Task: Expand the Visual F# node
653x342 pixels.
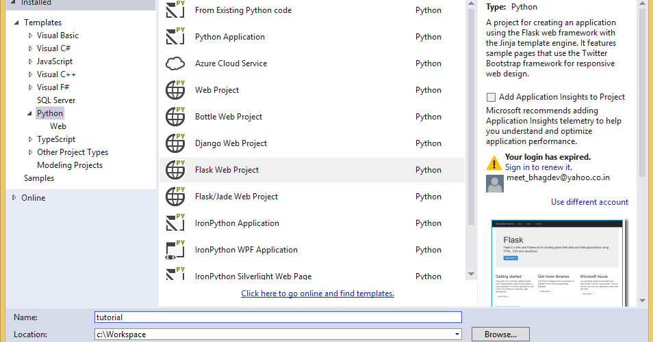Action: click(30, 87)
